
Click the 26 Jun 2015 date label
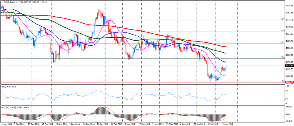pos(200,124)
